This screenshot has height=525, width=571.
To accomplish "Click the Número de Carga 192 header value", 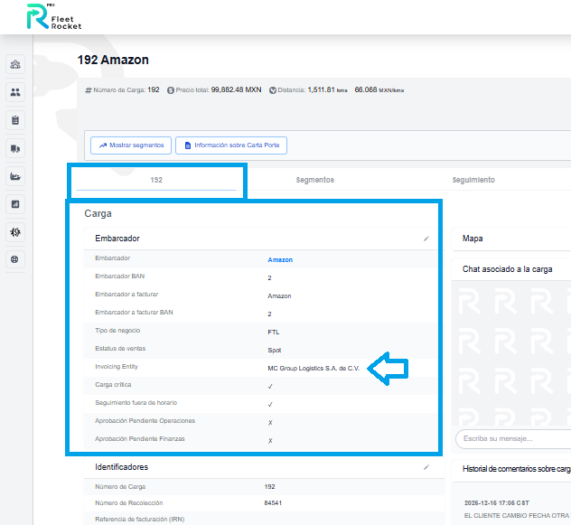I will (154, 90).
